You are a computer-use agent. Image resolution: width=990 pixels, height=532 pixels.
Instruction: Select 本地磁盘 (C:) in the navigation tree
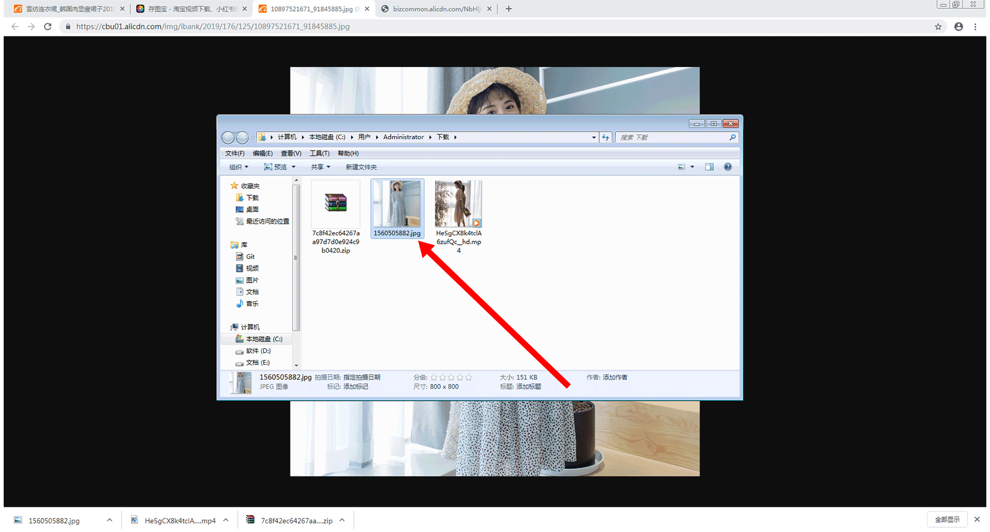click(x=264, y=339)
